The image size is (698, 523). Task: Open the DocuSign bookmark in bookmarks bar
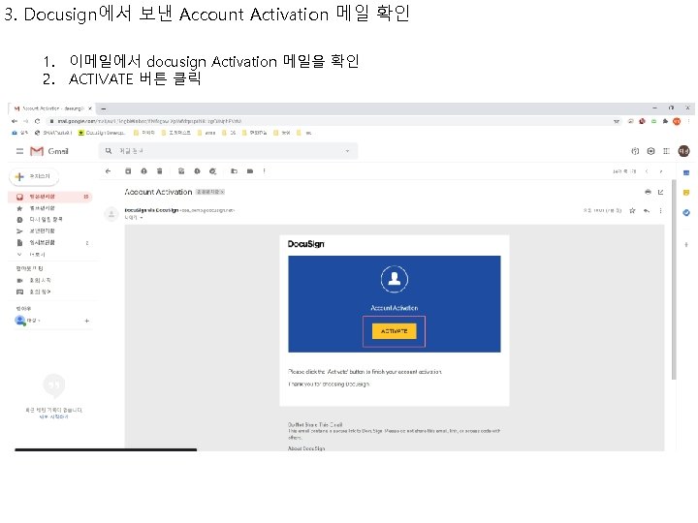[x=102, y=133]
